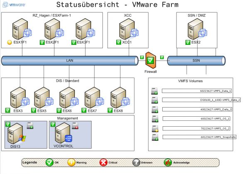This screenshot has width=249, height=174.
Task: Click the vmware logo
Action: pyautogui.click(x=13, y=5)
